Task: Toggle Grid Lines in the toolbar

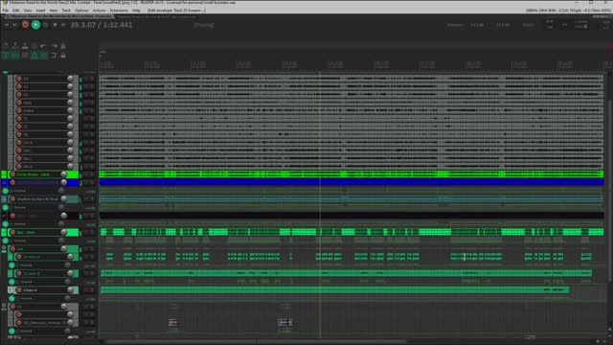Action: (44, 56)
